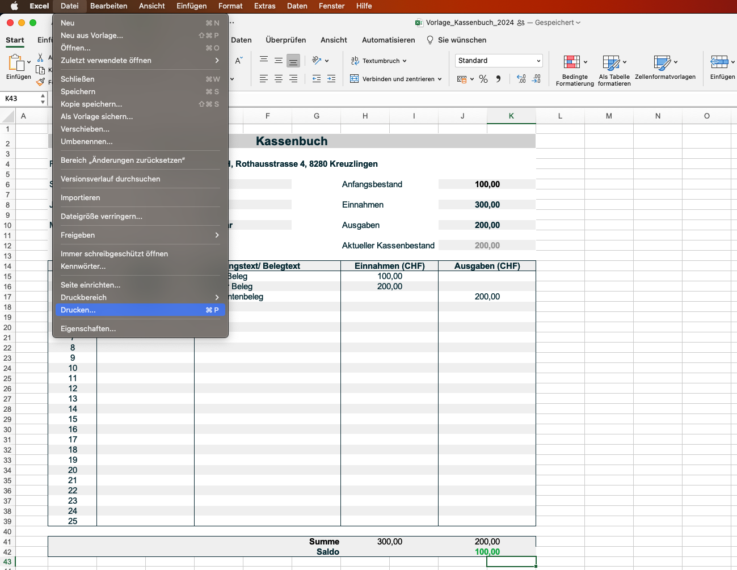Click the add decimal place icon
Screen dimensions: 737x570
coord(521,79)
